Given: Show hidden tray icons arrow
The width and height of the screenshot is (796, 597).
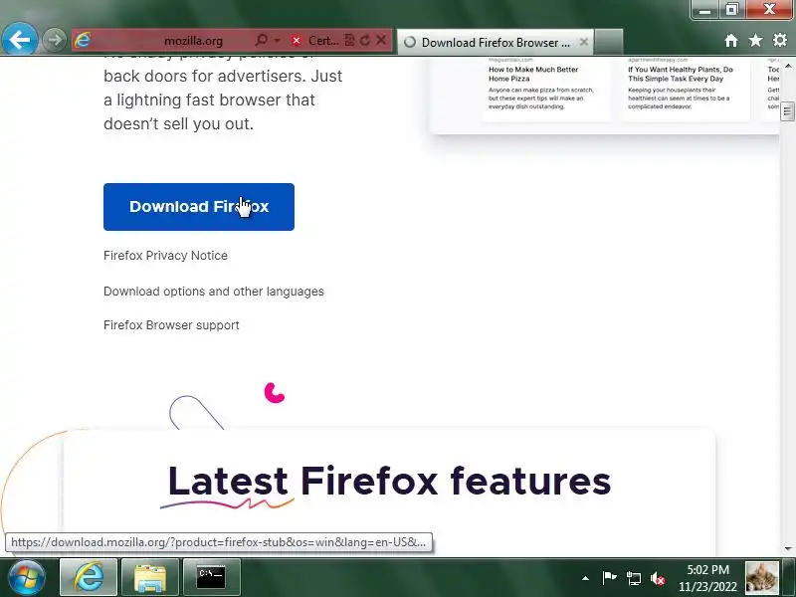Looking at the screenshot, I should coord(585,578).
